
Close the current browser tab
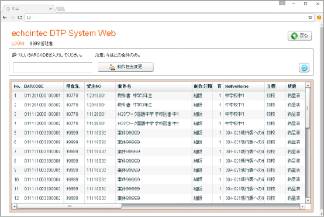click(x=50, y=9)
